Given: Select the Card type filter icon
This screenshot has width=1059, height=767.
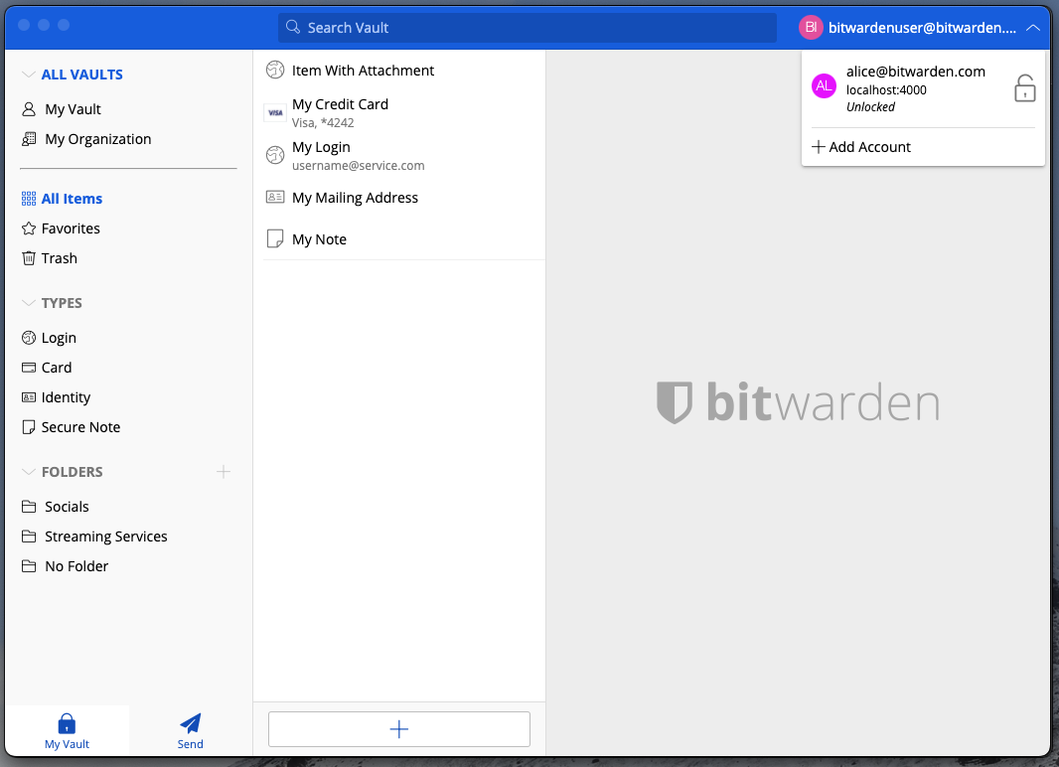Looking at the screenshot, I should tap(30, 367).
